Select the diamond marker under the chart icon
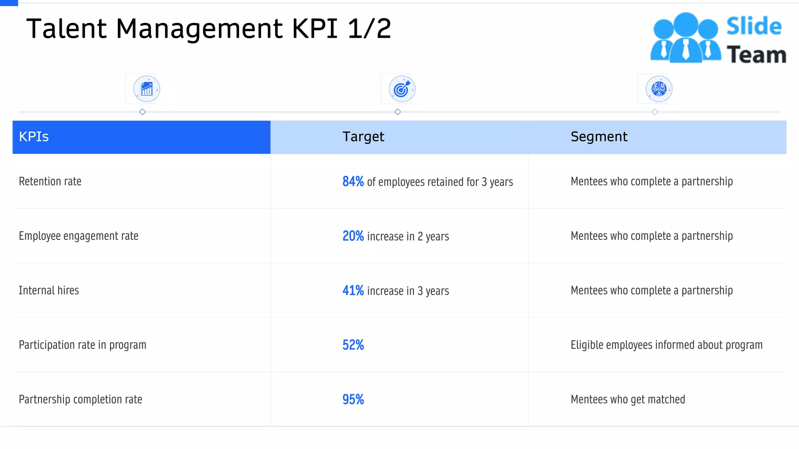 (x=142, y=112)
